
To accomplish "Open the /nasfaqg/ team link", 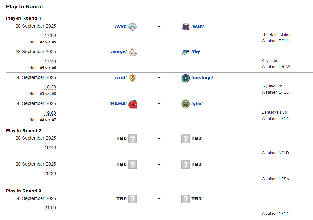I will 202,78.
